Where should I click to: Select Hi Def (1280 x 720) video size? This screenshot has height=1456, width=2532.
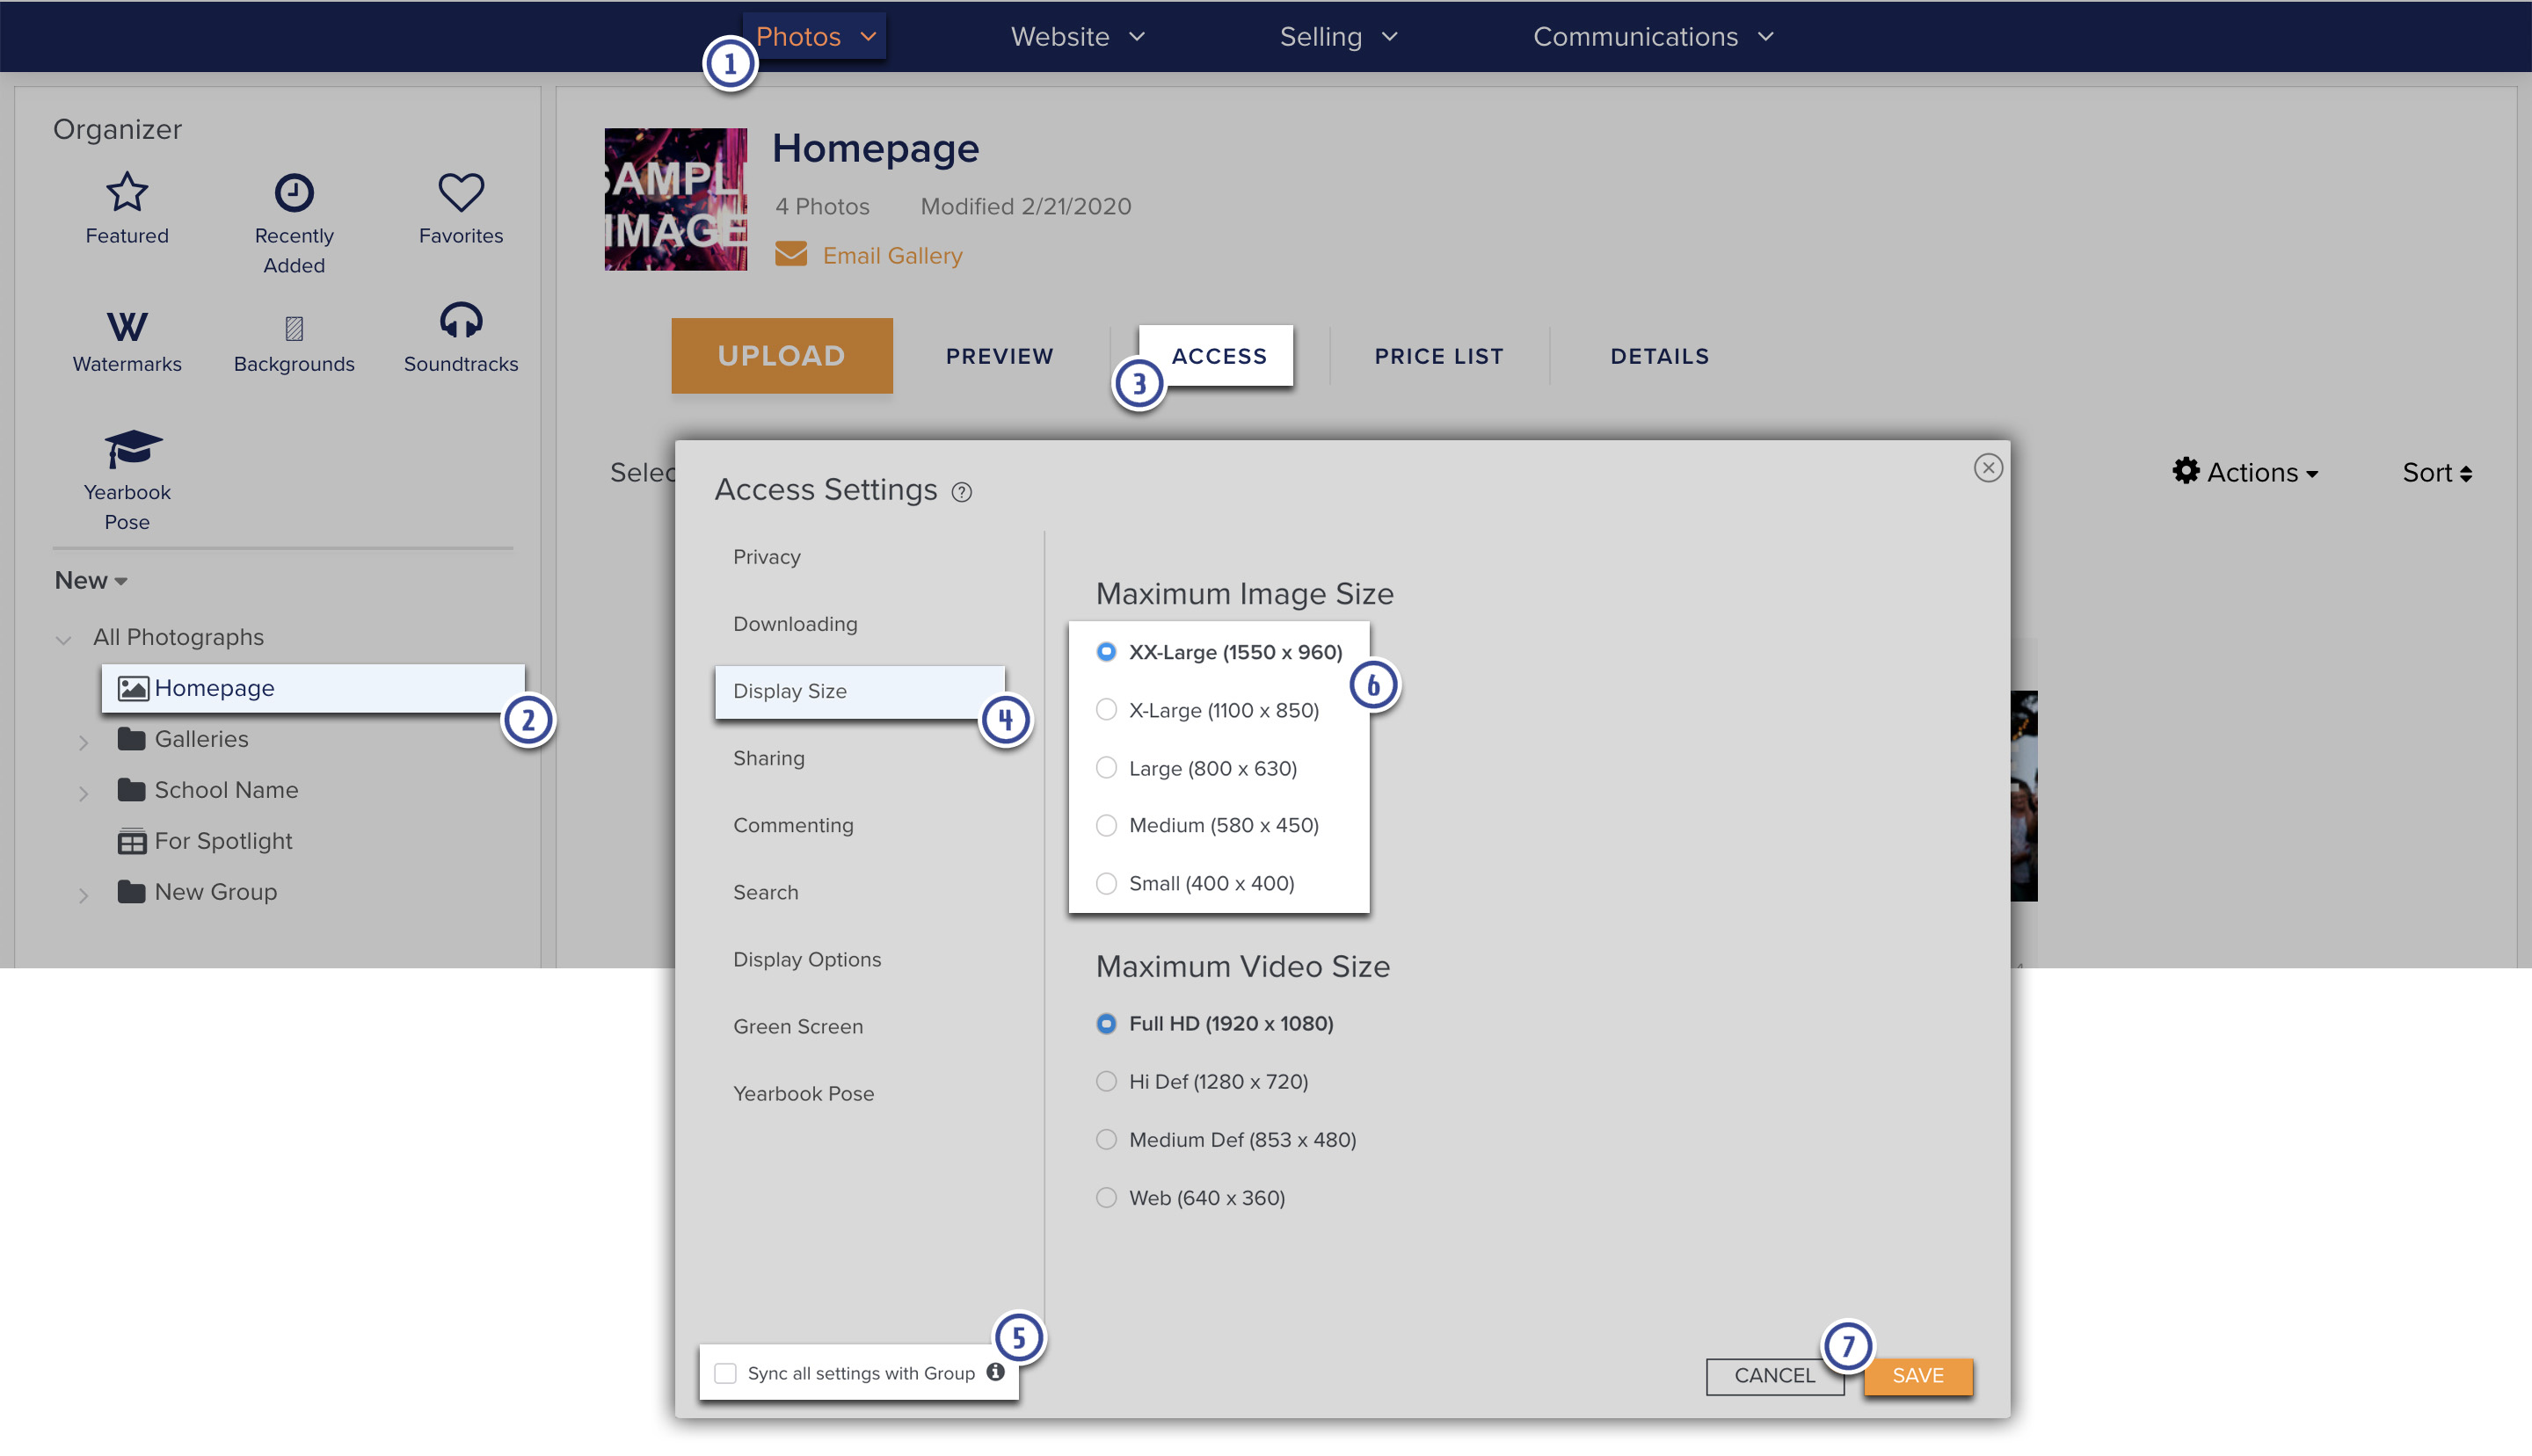(1105, 1081)
